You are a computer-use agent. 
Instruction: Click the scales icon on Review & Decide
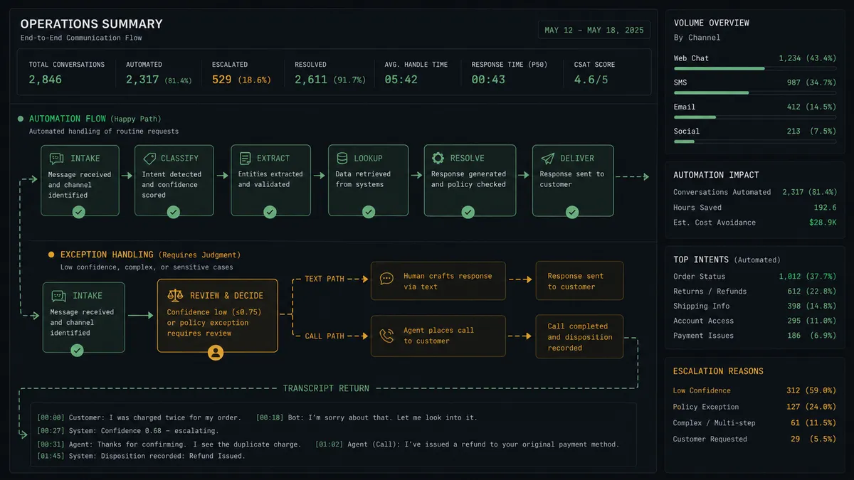174,295
